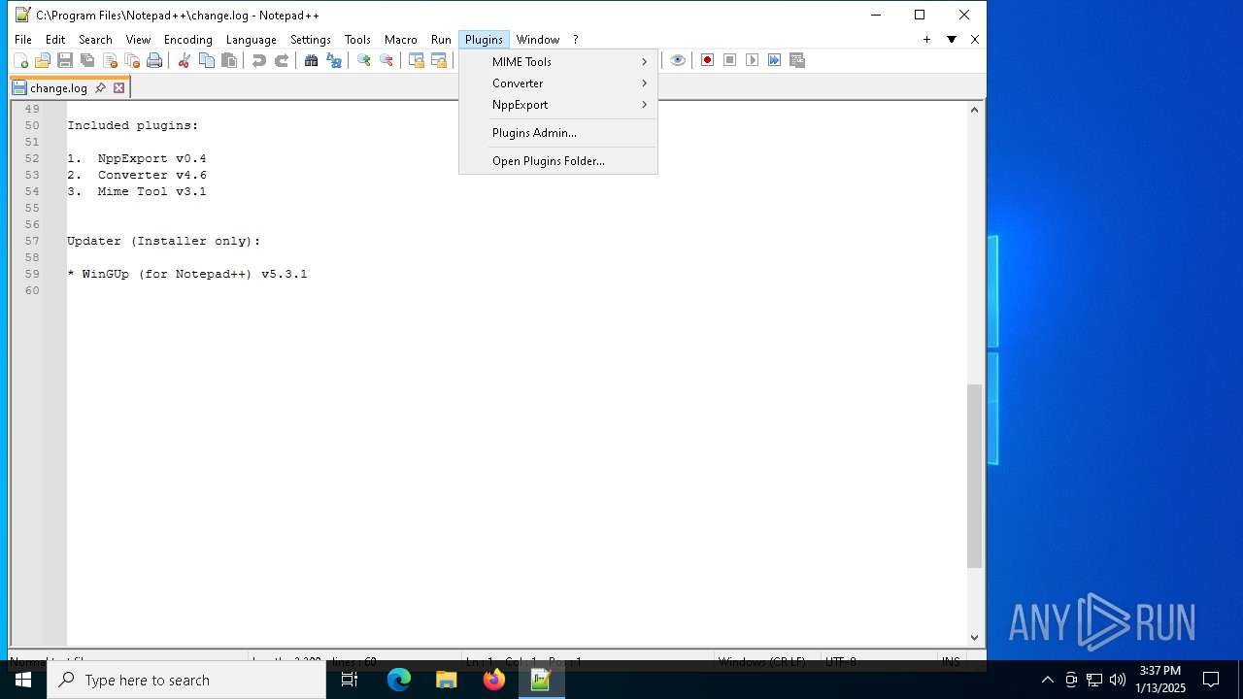Open the volume control tray icon

[1117, 680]
